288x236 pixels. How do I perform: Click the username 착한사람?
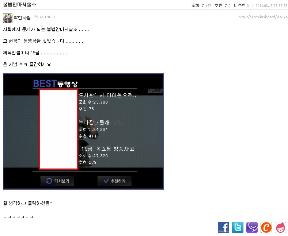point(22,18)
